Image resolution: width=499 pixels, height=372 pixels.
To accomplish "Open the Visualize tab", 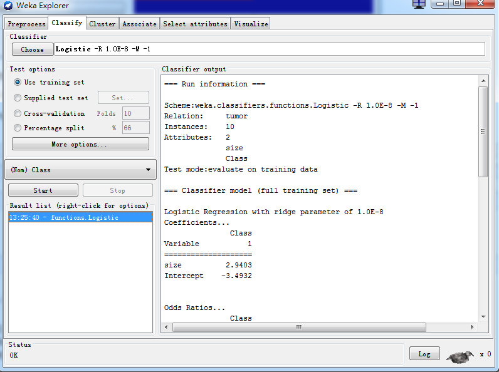I will (251, 24).
